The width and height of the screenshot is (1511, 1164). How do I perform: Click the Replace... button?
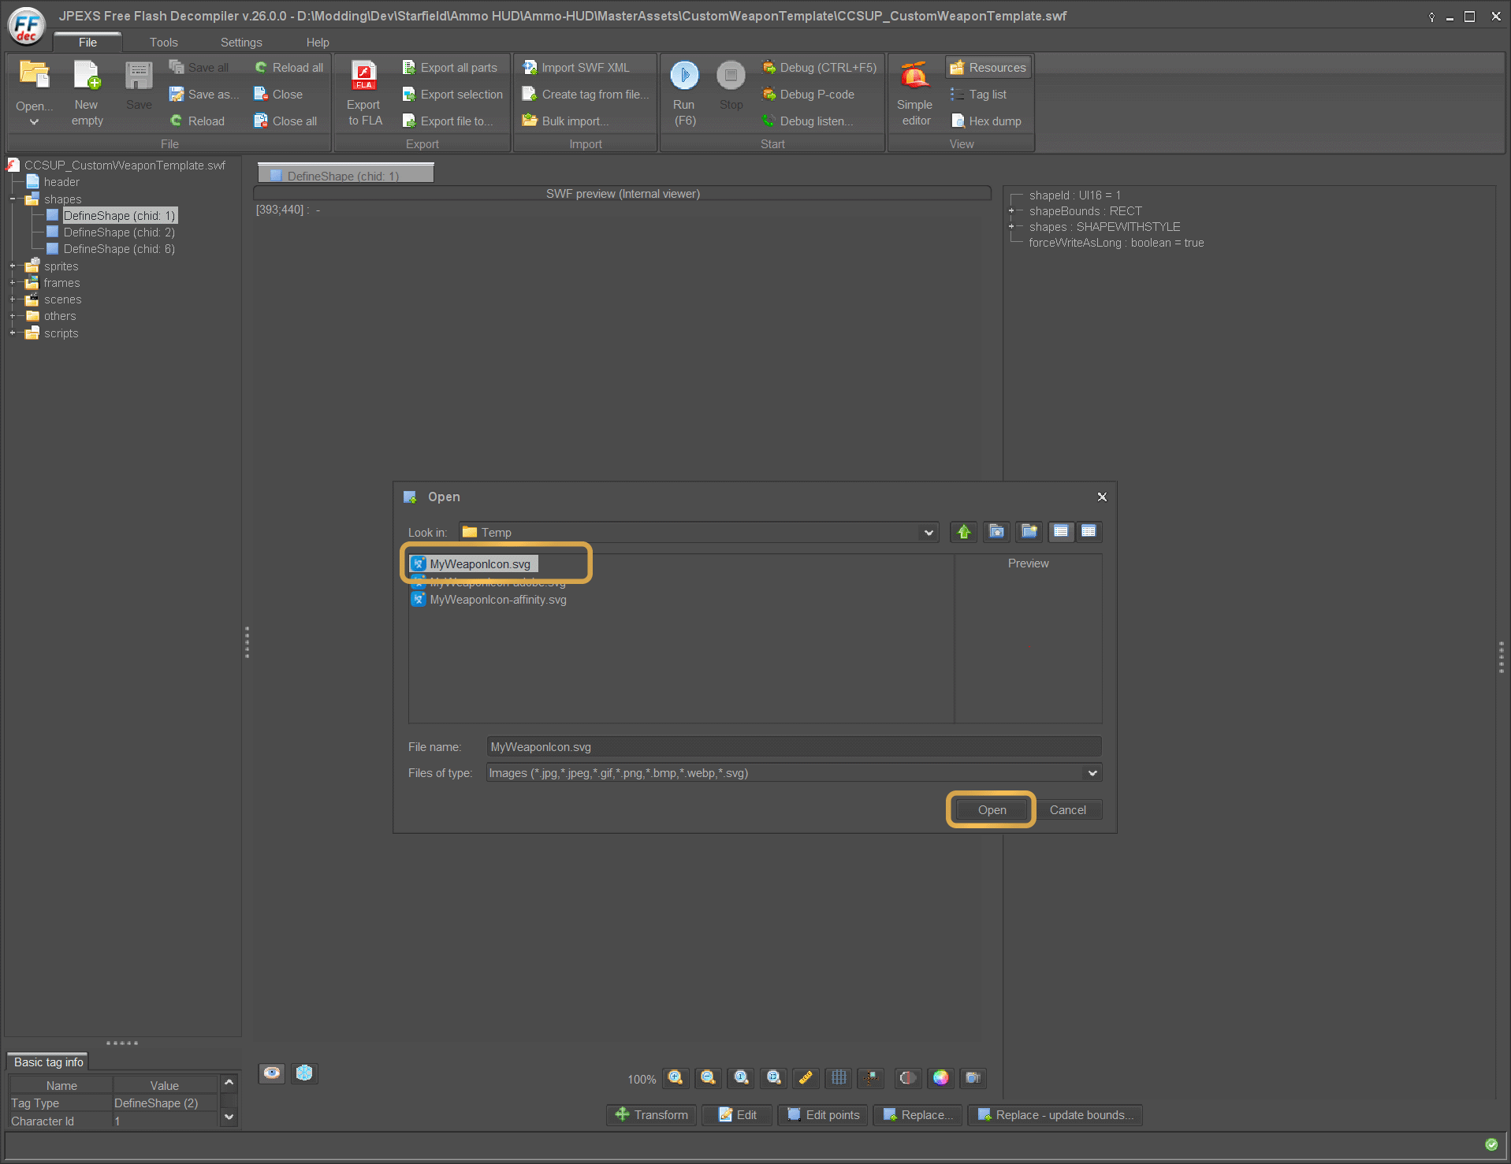tap(917, 1115)
